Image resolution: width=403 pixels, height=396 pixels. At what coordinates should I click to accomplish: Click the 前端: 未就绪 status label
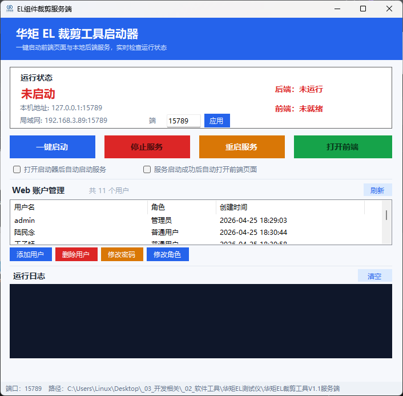coord(299,109)
